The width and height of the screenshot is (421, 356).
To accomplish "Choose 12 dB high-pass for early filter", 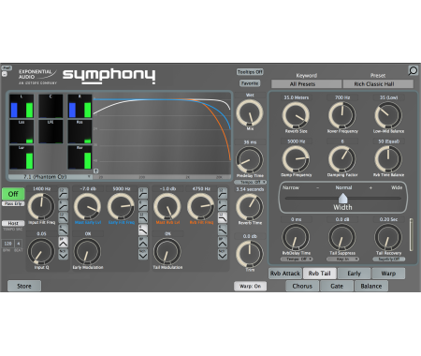I will pos(143,194).
